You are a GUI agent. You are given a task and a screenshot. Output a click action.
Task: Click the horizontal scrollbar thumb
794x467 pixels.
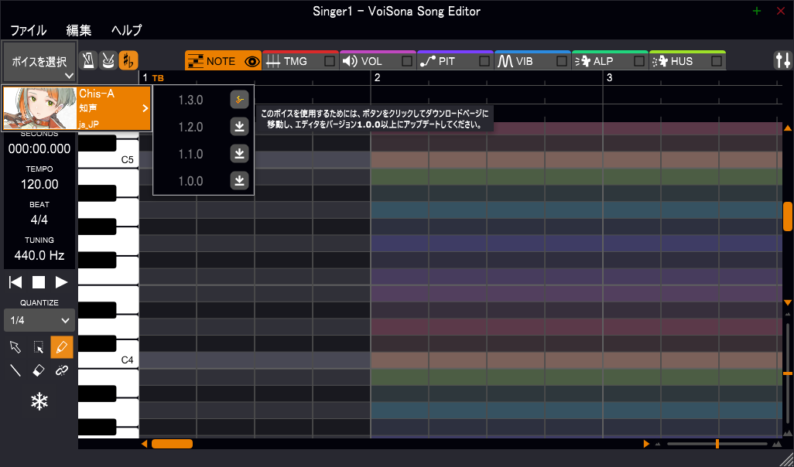pyautogui.click(x=172, y=444)
